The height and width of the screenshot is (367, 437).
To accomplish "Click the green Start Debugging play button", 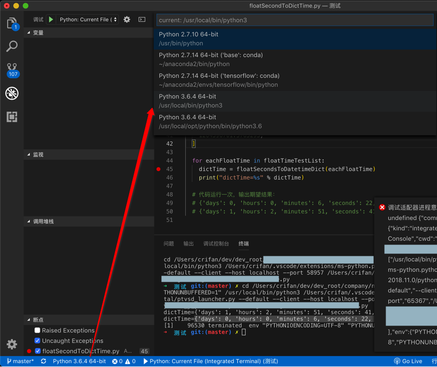I will click(51, 19).
